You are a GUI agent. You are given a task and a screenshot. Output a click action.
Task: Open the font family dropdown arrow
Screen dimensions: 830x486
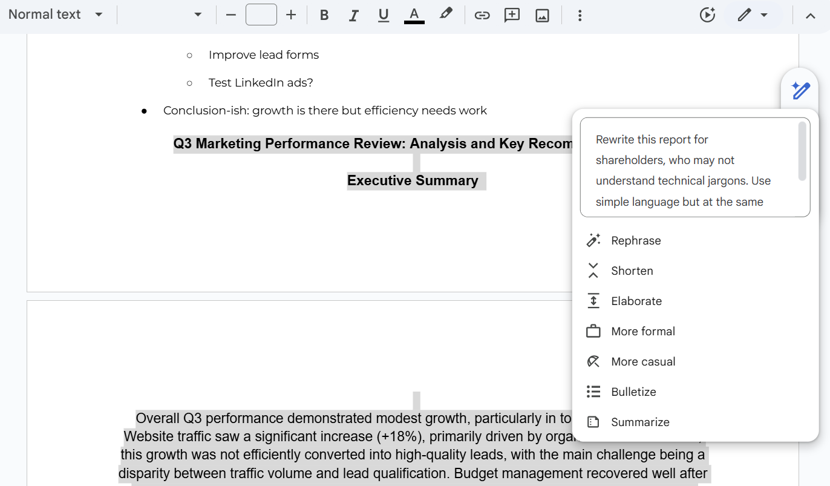(198, 15)
